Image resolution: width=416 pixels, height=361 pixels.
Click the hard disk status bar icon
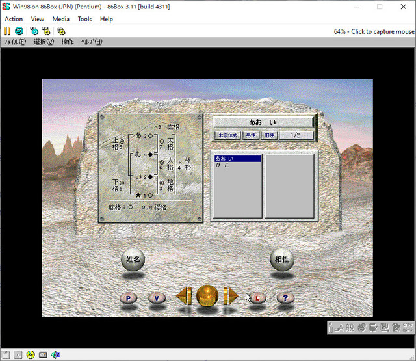[x=43, y=355]
